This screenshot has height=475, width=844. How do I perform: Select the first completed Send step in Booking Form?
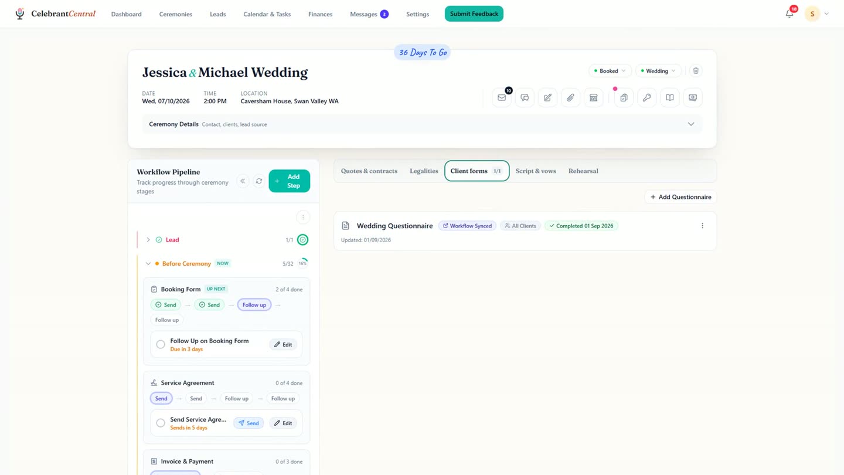coord(165,305)
